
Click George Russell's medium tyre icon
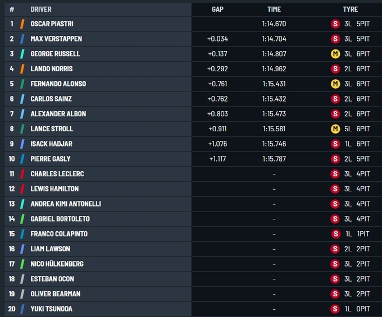click(x=335, y=54)
